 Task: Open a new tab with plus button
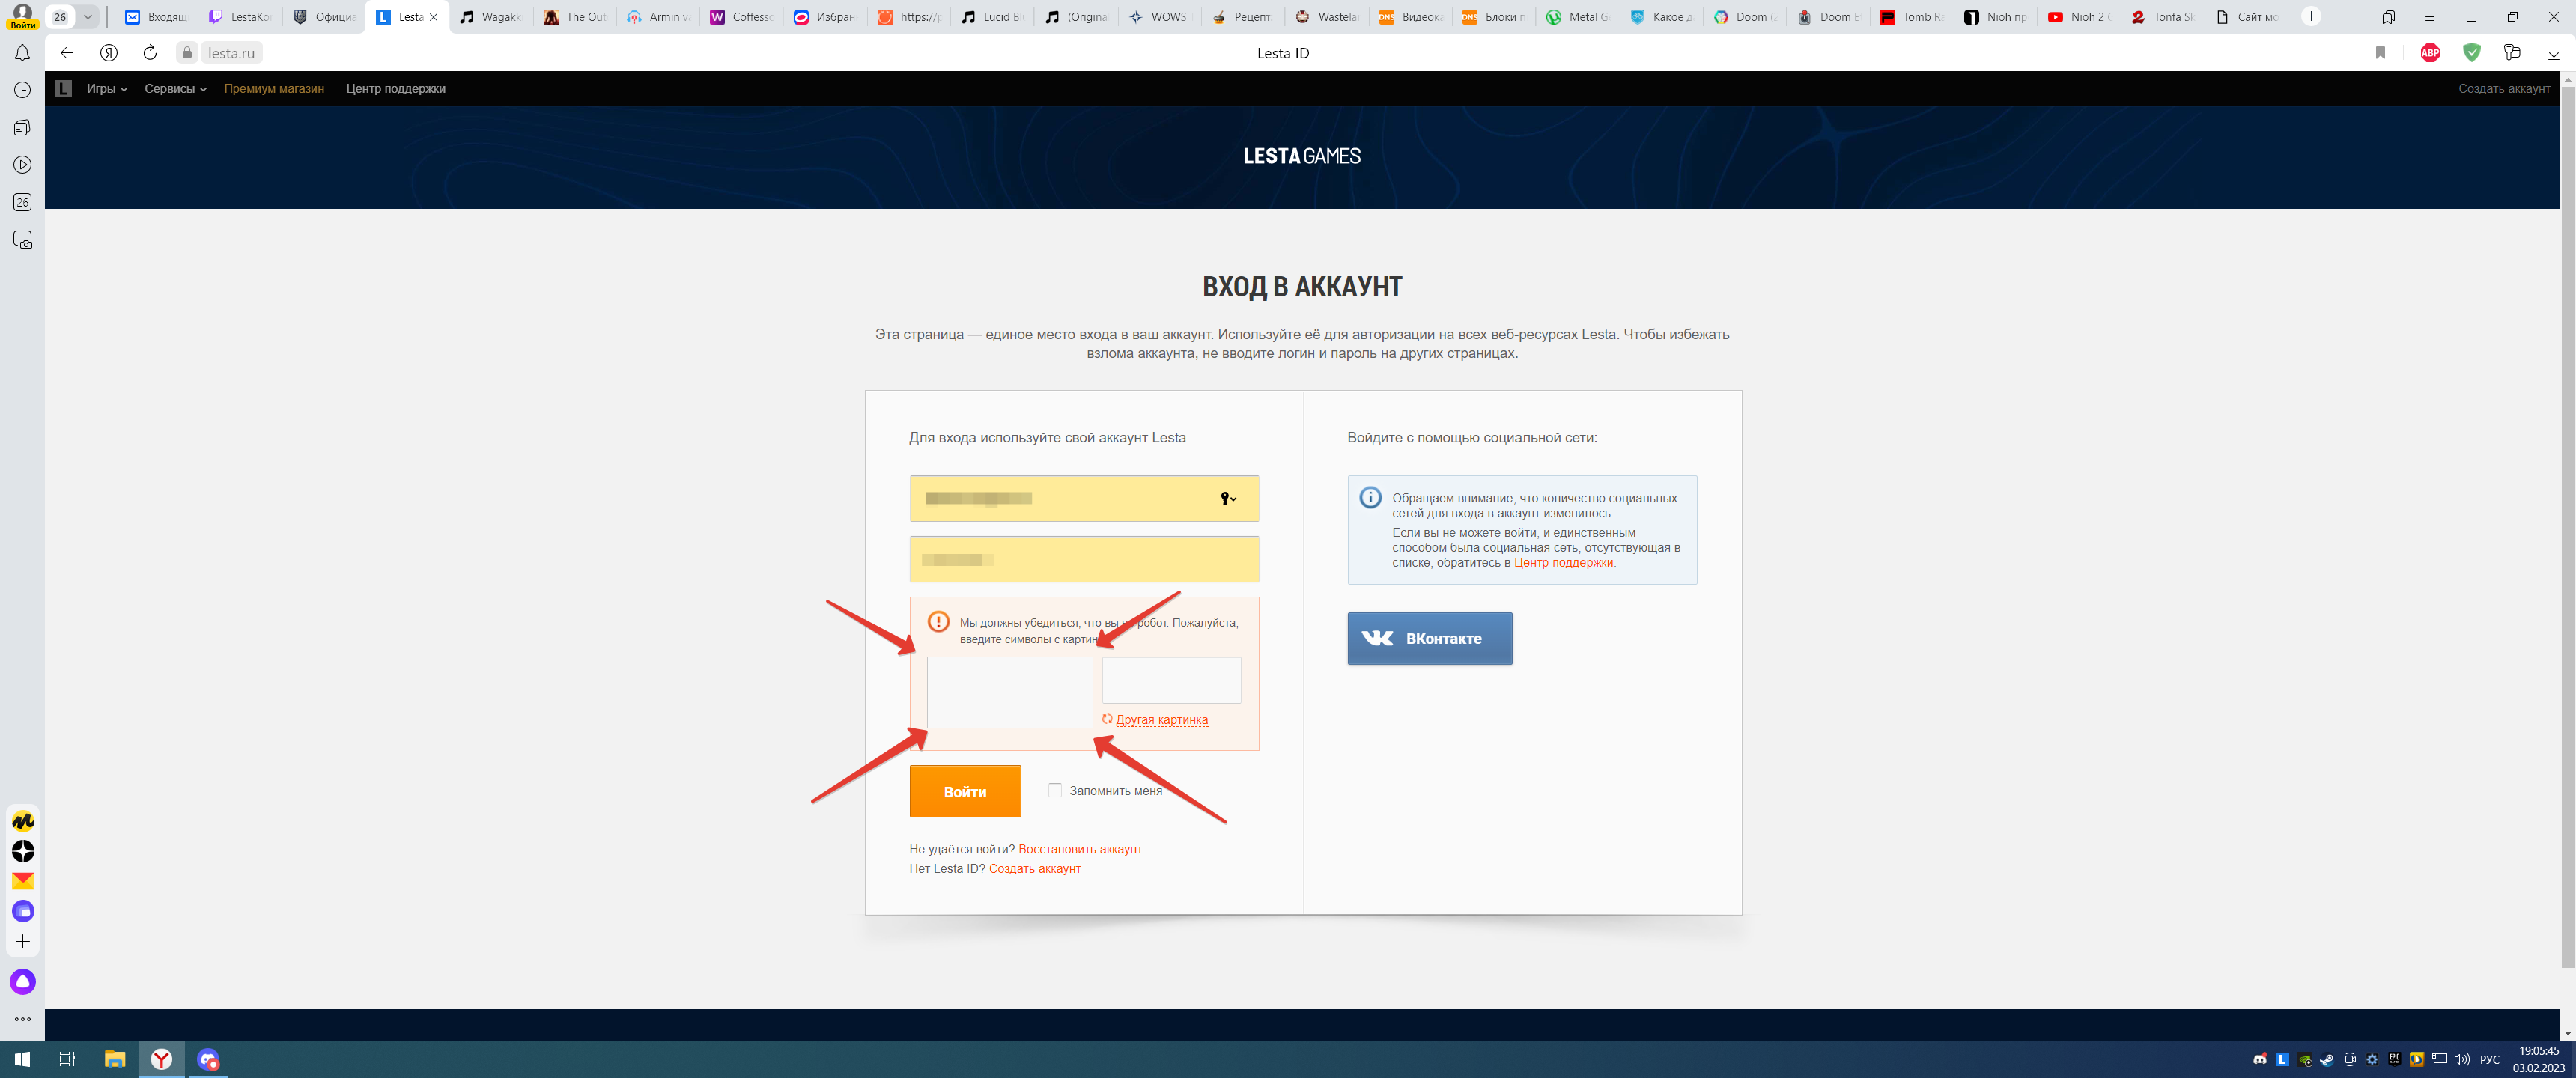point(2310,17)
